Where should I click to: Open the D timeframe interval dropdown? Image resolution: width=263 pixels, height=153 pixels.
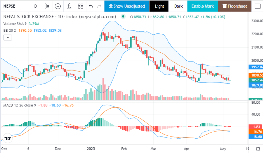(35, 6)
